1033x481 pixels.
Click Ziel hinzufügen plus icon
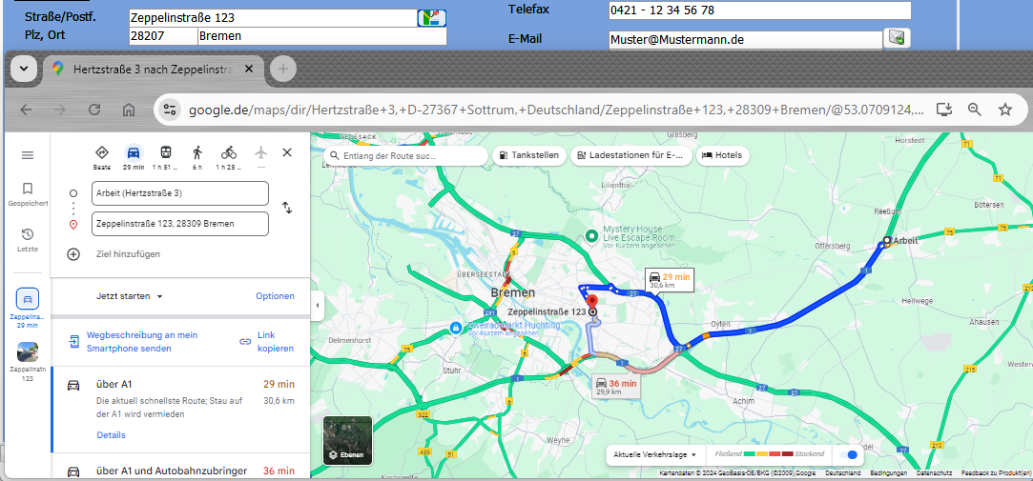point(73,254)
